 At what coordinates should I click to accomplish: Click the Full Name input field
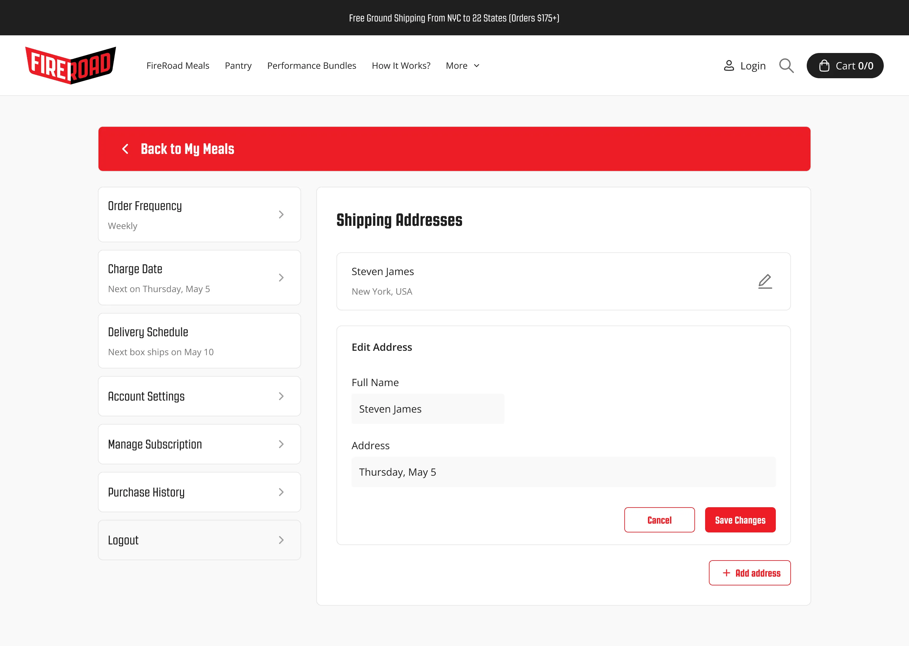[x=428, y=409]
